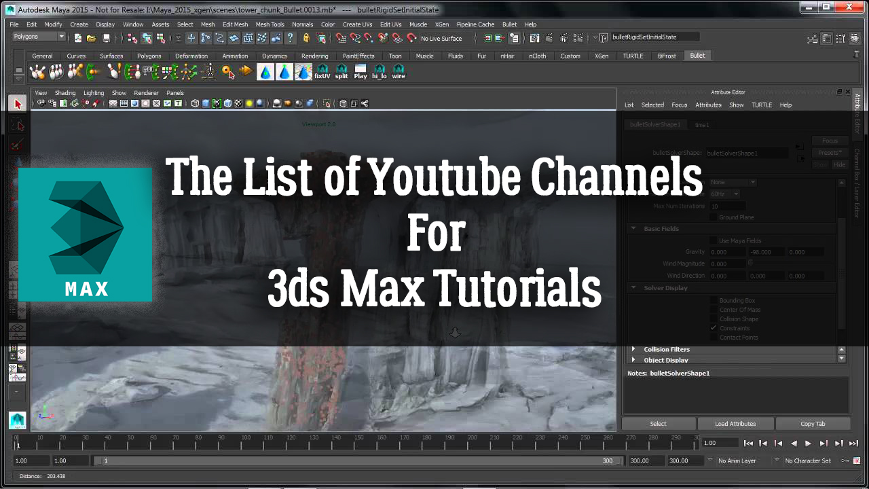Screen dimensions: 869x489
Task: Click the pin with exclamation mark shelf icon
Action: pos(113,71)
